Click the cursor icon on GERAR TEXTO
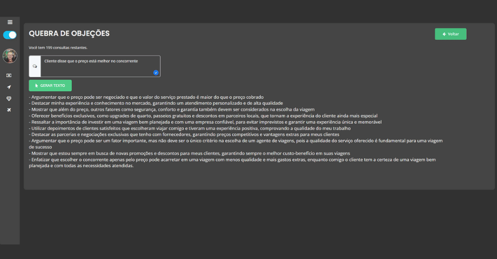497x259 pixels. click(37, 86)
